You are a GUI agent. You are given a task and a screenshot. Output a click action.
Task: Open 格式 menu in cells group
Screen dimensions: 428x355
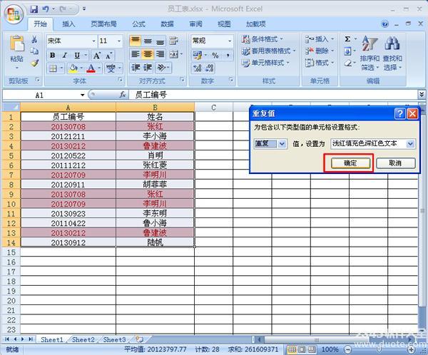pyautogui.click(x=320, y=63)
